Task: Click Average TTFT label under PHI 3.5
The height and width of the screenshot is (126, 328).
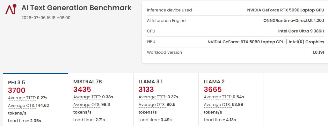Action: click(22, 98)
